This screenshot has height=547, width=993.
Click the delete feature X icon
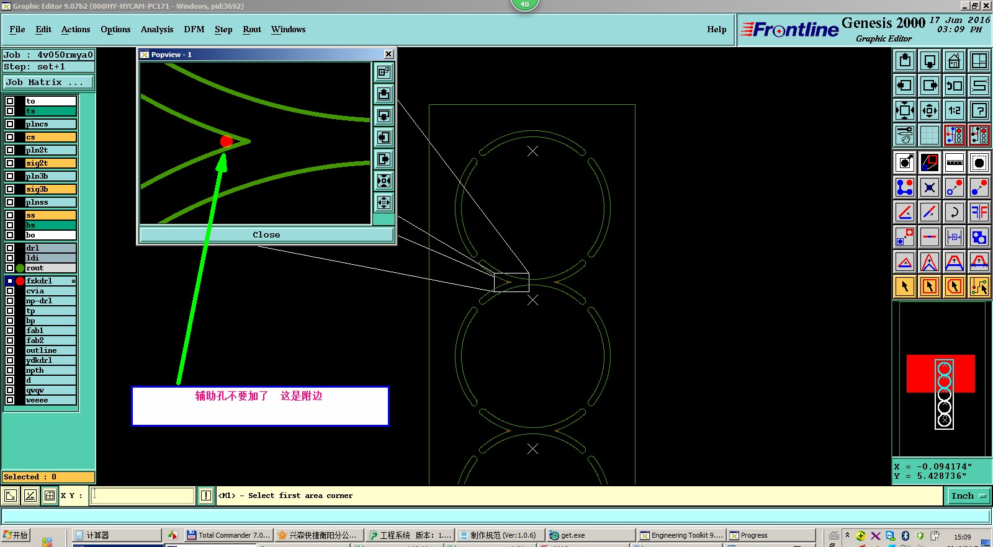pyautogui.click(x=930, y=187)
